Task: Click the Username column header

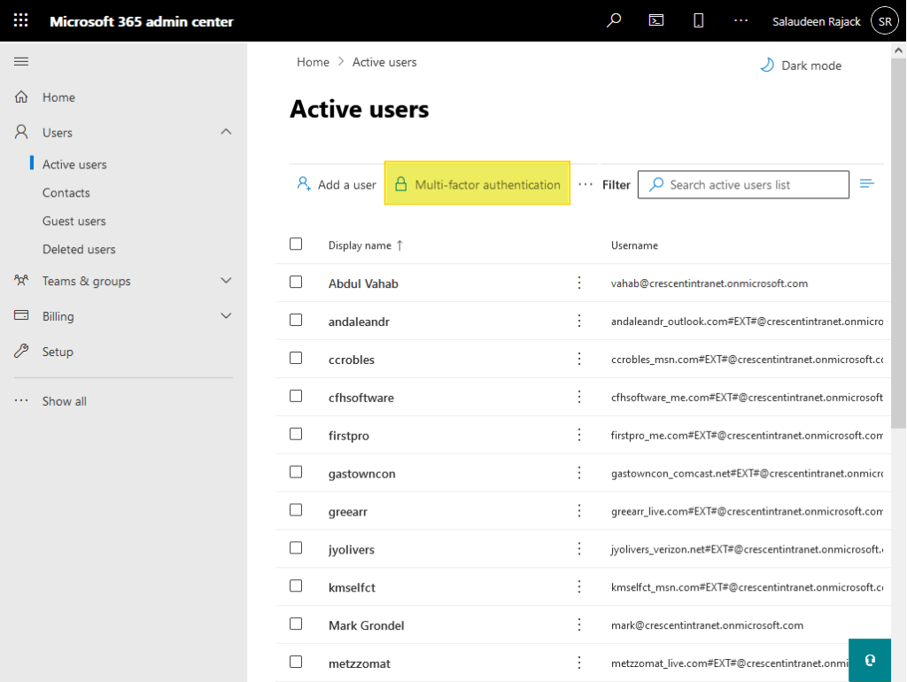Action: tap(634, 245)
